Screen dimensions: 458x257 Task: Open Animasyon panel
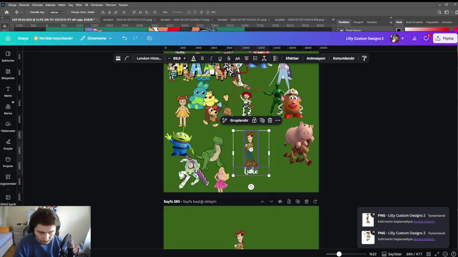(316, 58)
